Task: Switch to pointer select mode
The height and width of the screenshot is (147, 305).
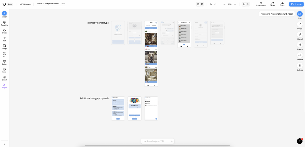Action: pyautogui.click(x=244, y=4)
